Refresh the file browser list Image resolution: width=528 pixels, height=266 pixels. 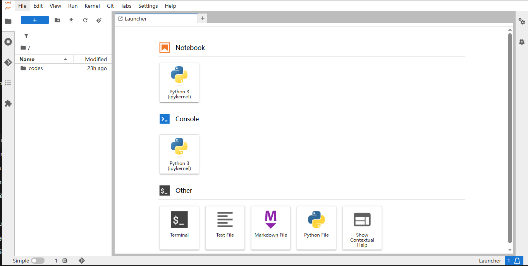click(85, 20)
